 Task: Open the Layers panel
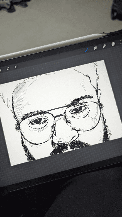click(x=113, y=44)
